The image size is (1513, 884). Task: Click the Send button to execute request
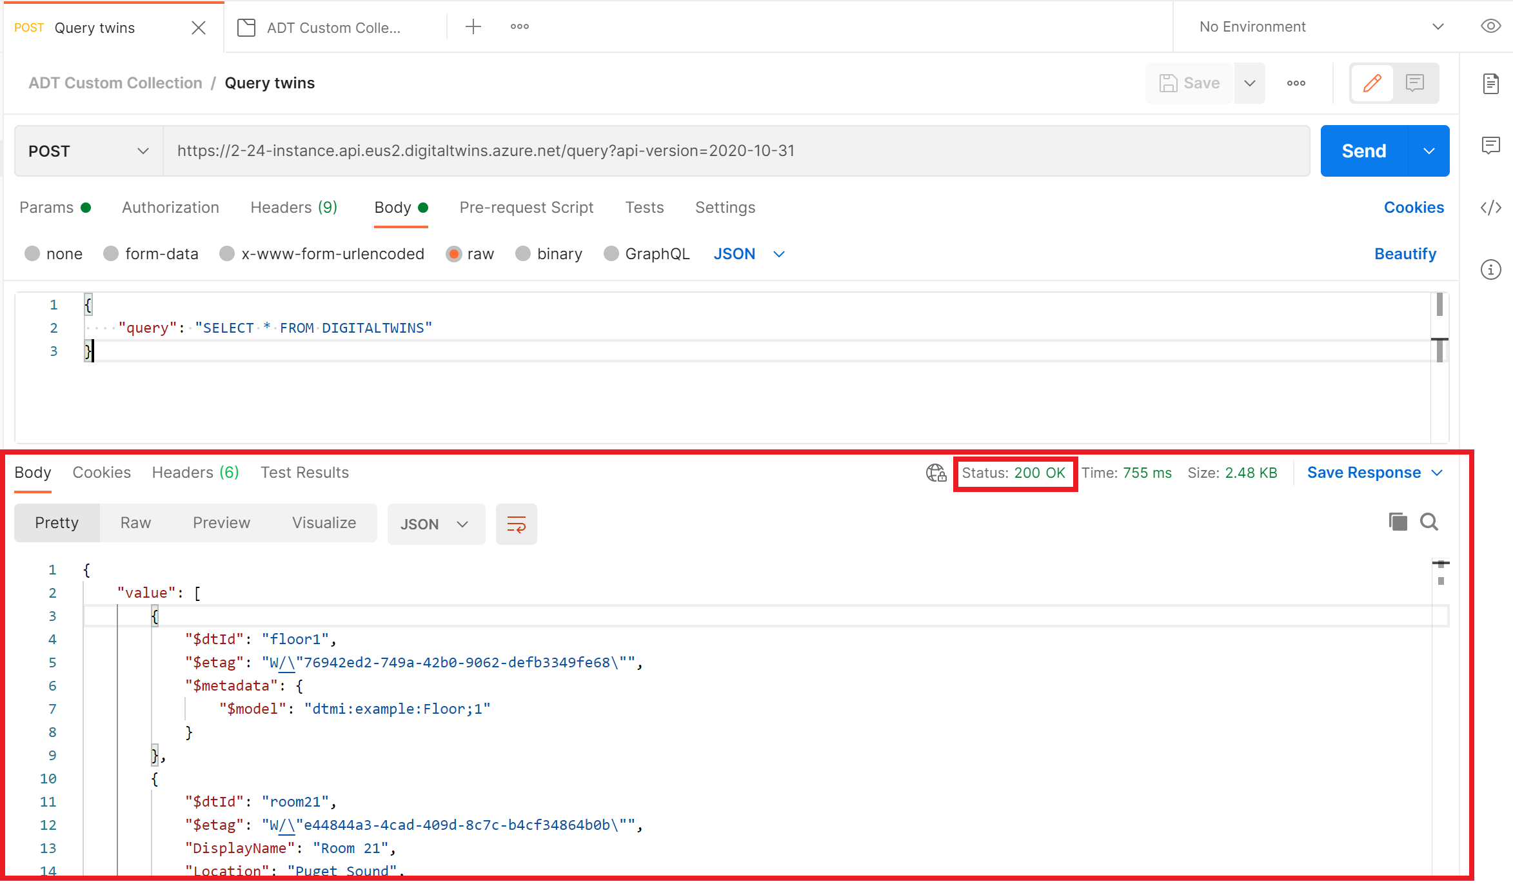1363,150
